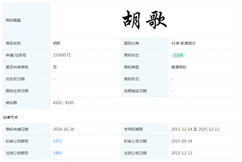242x162 pixels.
Task: Click the 是否共有商标 label
Action: [17, 67]
